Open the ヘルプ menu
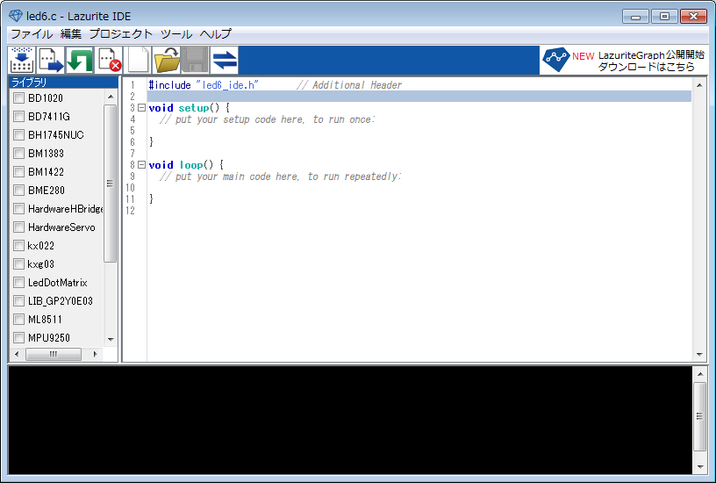Screen dimensions: 716x483 [216, 34]
